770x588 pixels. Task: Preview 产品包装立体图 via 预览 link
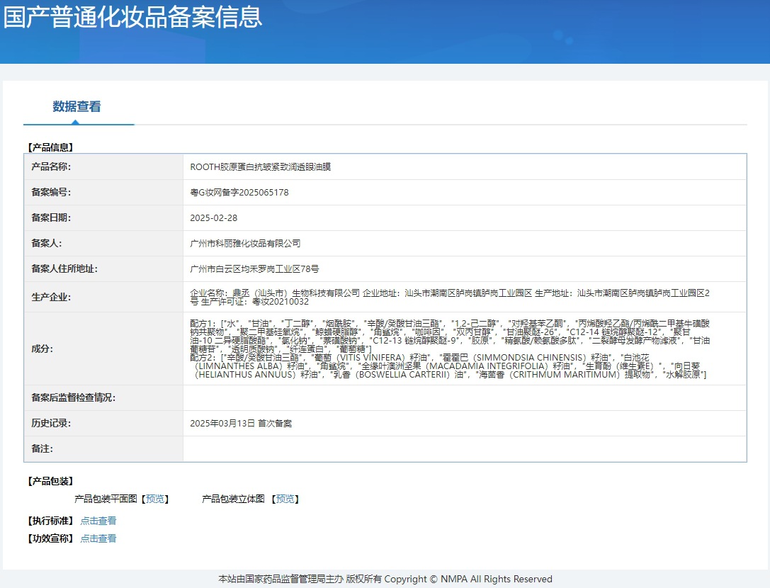coord(285,499)
